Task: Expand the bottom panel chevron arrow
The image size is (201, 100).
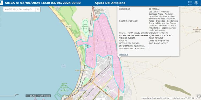Action: coord(100,99)
